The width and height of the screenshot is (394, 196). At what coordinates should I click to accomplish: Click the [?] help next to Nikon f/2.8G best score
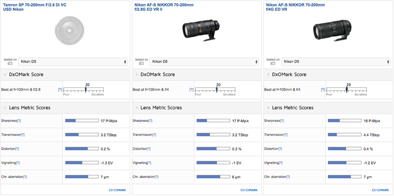pos(191,90)
